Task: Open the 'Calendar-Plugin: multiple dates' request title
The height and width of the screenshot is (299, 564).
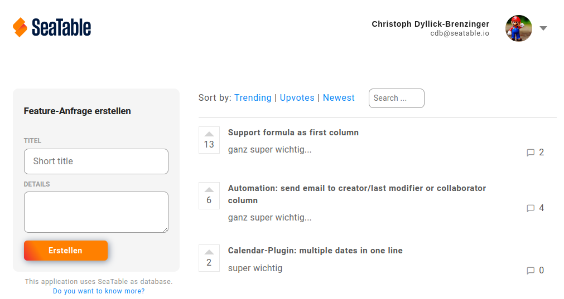Action: coord(315,251)
